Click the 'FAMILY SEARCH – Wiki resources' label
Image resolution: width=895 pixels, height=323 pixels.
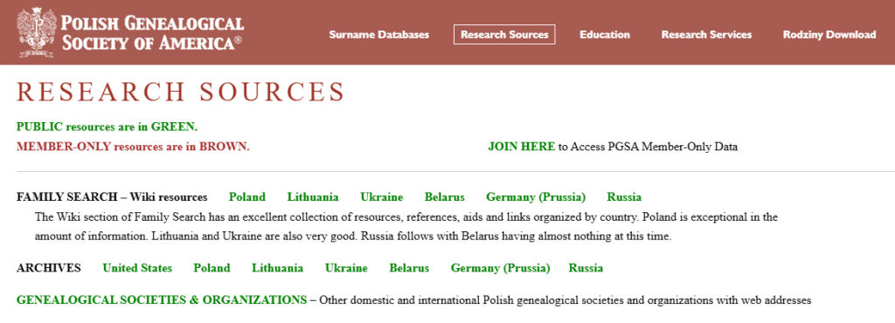click(112, 197)
